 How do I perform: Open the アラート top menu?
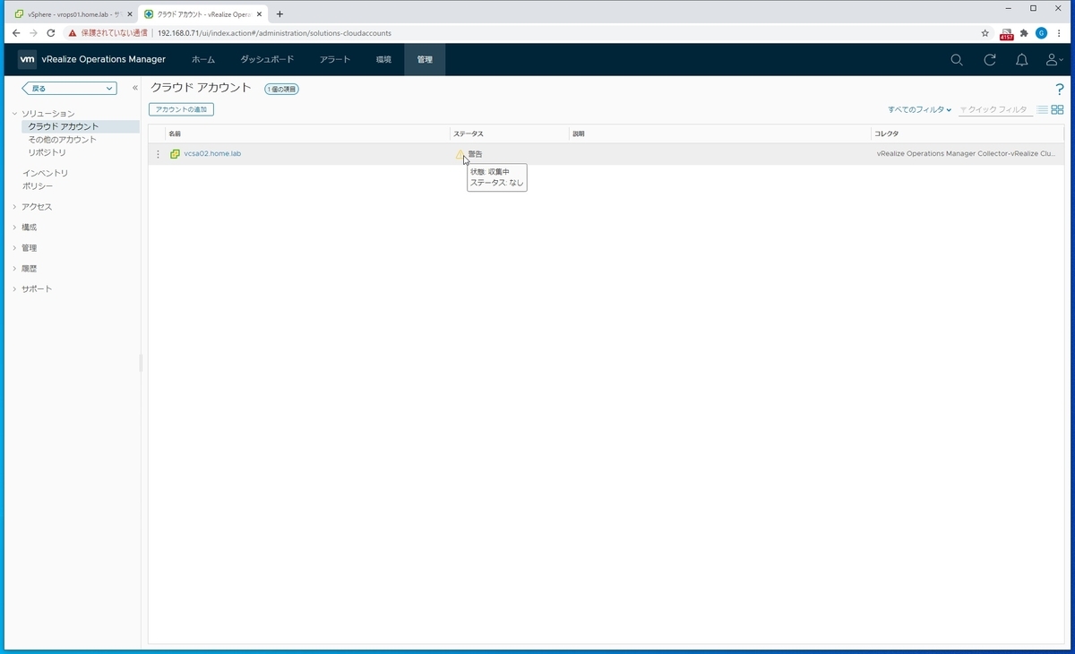(x=335, y=60)
